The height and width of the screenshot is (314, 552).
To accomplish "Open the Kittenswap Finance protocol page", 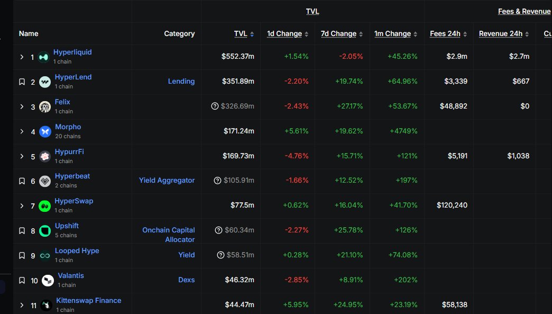I will [x=89, y=301].
